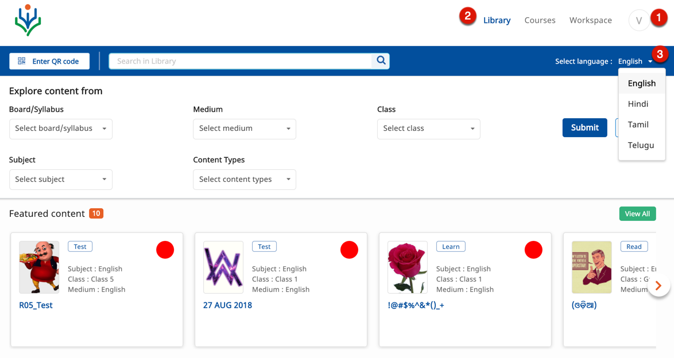The width and height of the screenshot is (674, 358).
Task: Click the portal logo in header
Action: coord(28,21)
